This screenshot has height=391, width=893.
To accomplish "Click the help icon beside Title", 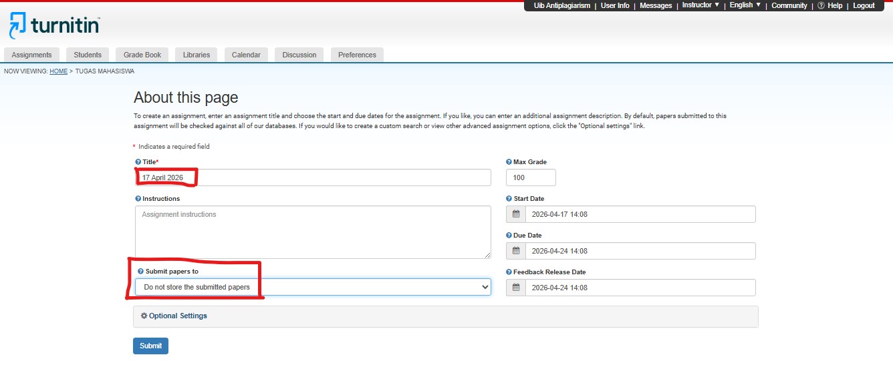I will [138, 162].
